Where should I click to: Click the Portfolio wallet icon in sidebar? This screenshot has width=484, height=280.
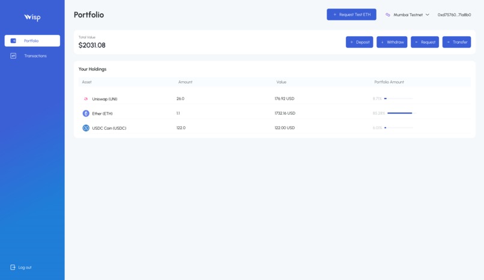click(13, 41)
